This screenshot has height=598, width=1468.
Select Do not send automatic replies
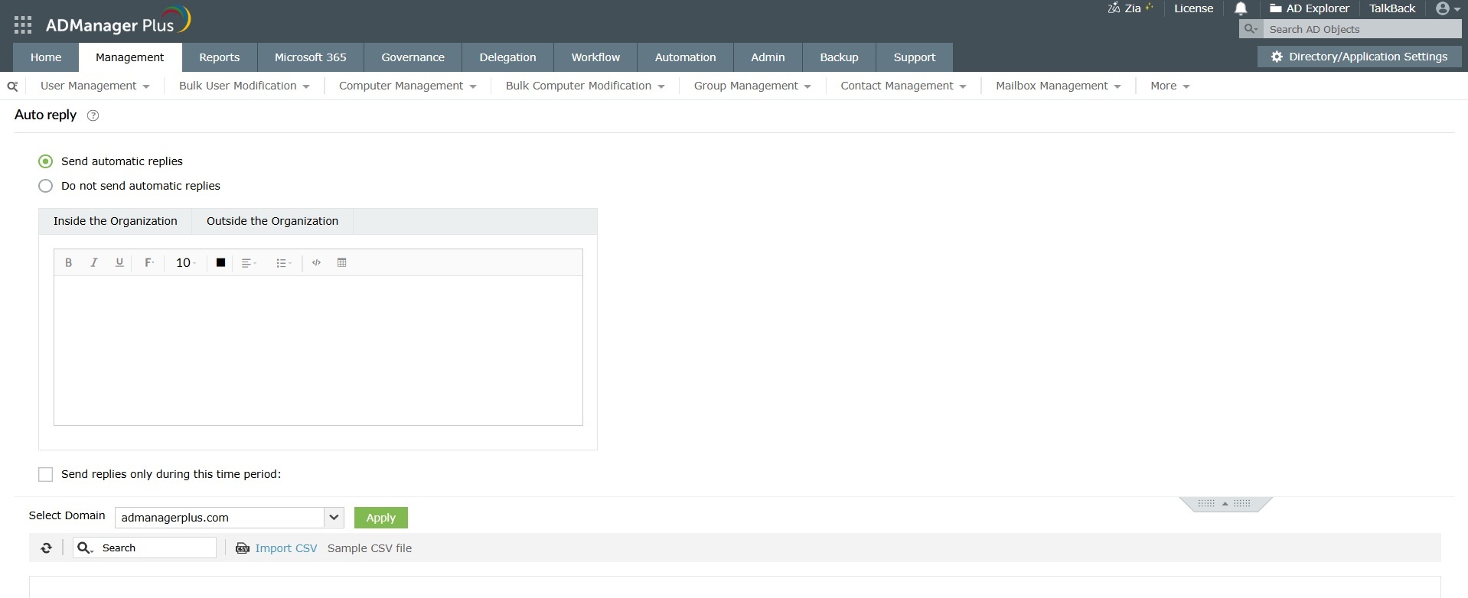(45, 186)
